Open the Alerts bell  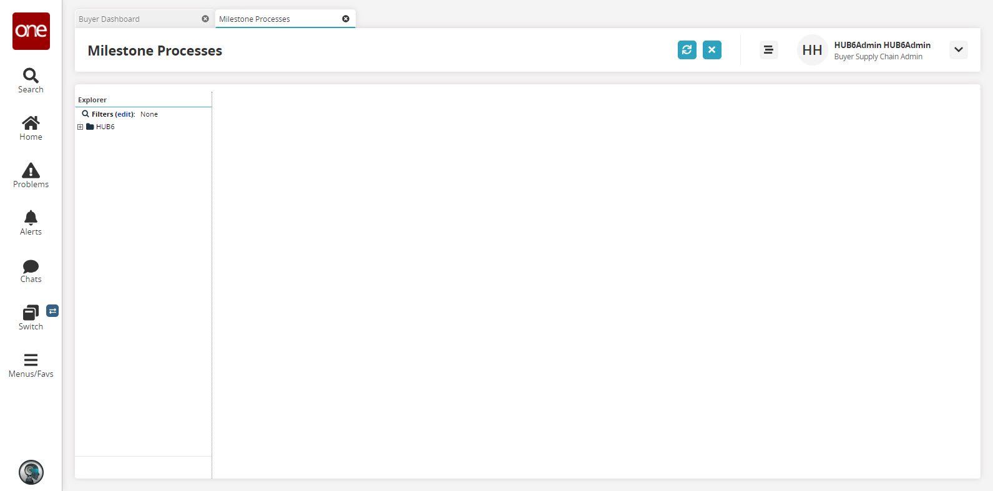pyautogui.click(x=31, y=223)
